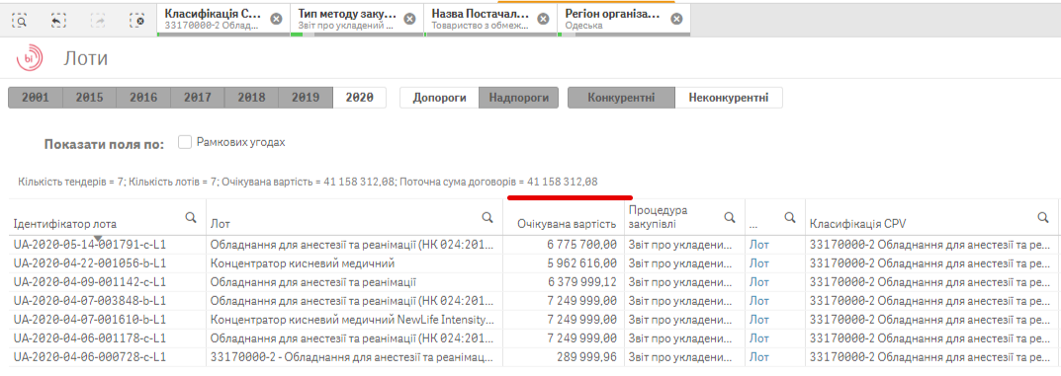Open Лот link for UA-2020-04-22-001056-b-L1

(758, 263)
